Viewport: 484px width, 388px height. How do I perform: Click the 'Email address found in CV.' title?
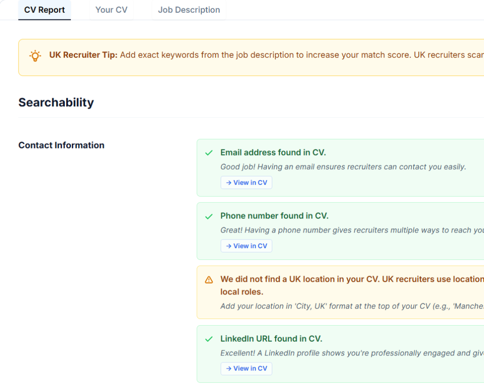[273, 153]
